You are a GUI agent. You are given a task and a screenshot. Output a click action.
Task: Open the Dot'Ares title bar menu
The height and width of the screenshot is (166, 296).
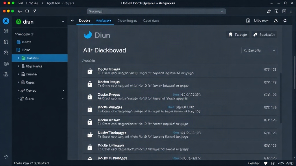[x=32, y=3]
